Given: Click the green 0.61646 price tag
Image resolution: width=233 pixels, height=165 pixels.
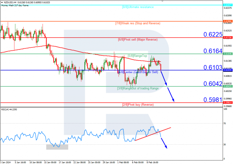Looking at the screenshot, I should (x=228, y=54).
